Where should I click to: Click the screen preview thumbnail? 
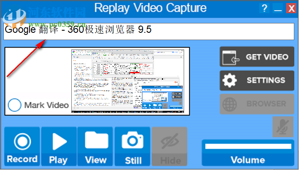128,81
